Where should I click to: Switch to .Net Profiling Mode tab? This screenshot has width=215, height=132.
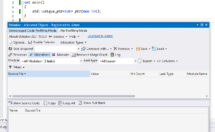[73, 31]
